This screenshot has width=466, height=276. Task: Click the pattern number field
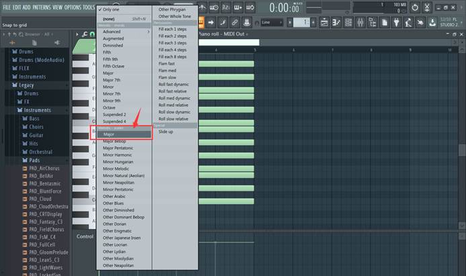(301, 22)
